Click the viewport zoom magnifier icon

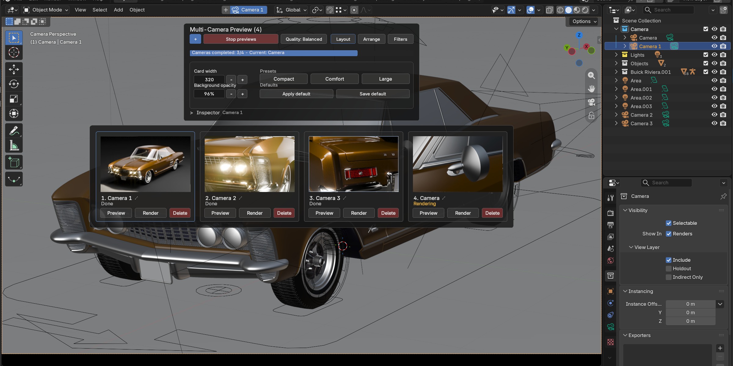click(591, 75)
